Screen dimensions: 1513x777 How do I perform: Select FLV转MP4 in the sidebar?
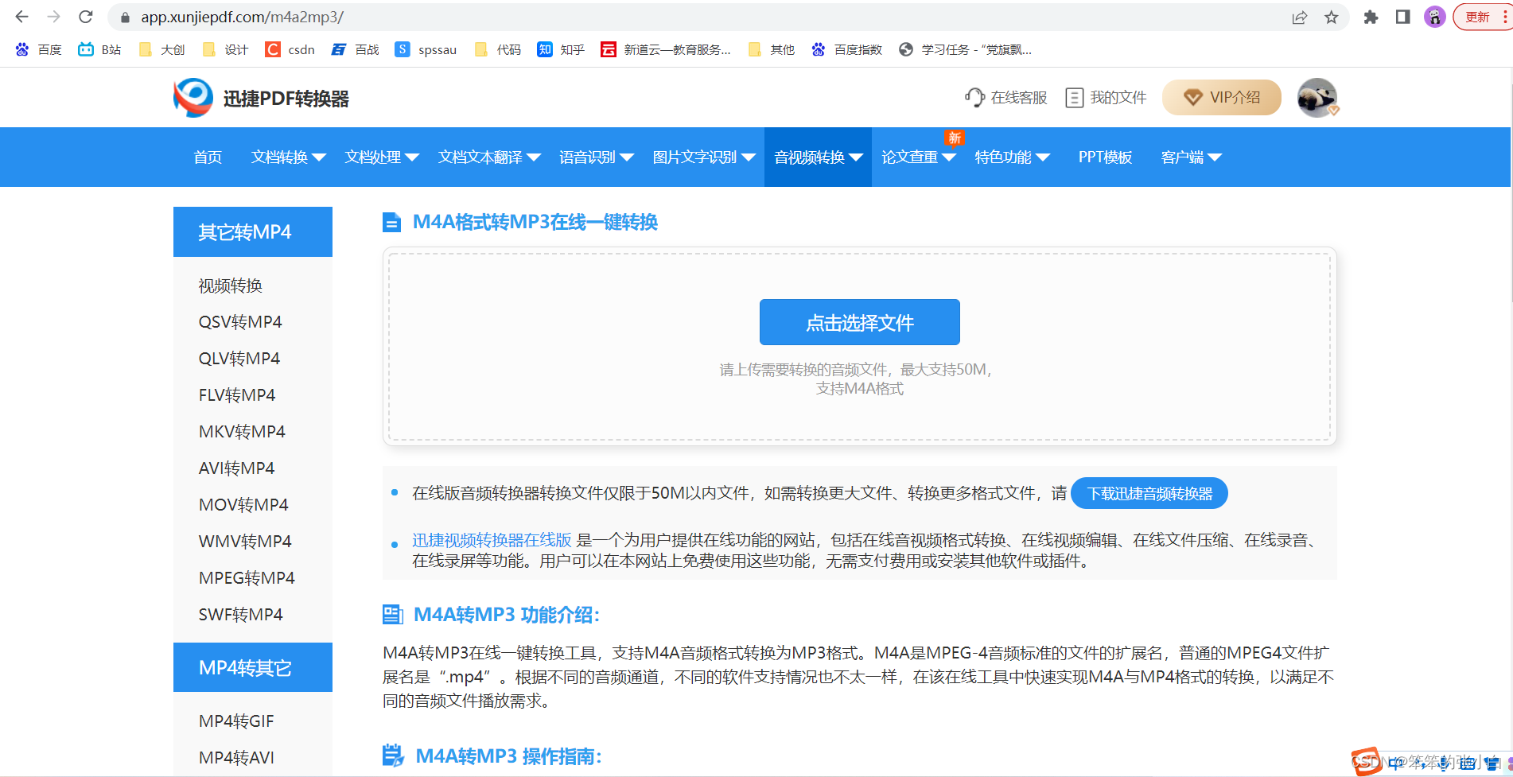pos(237,395)
